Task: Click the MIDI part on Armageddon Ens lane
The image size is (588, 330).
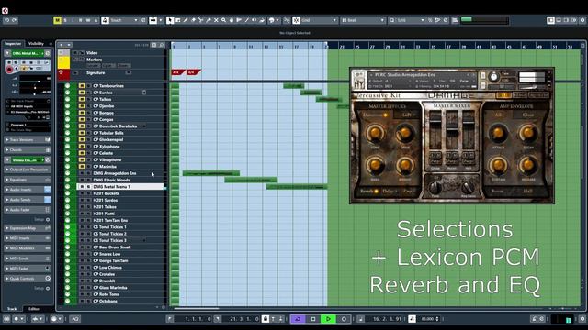Action: 210,173
